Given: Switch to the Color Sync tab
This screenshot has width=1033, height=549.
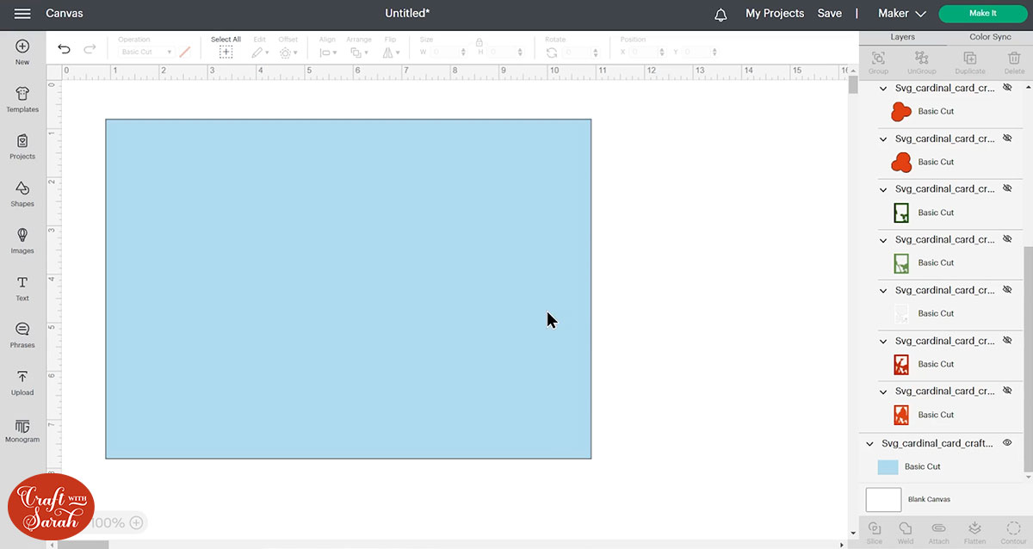Looking at the screenshot, I should click(990, 38).
